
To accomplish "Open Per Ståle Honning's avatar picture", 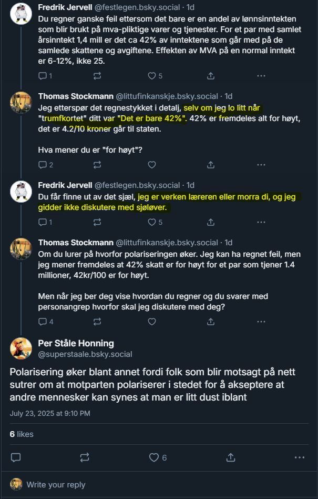I will 21,348.
